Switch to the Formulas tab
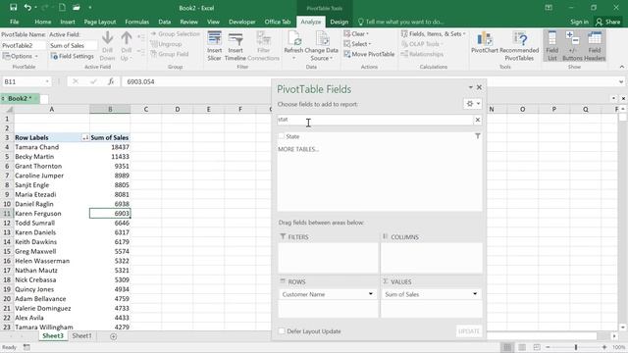Viewport: 628px width, 353px height. (137, 22)
